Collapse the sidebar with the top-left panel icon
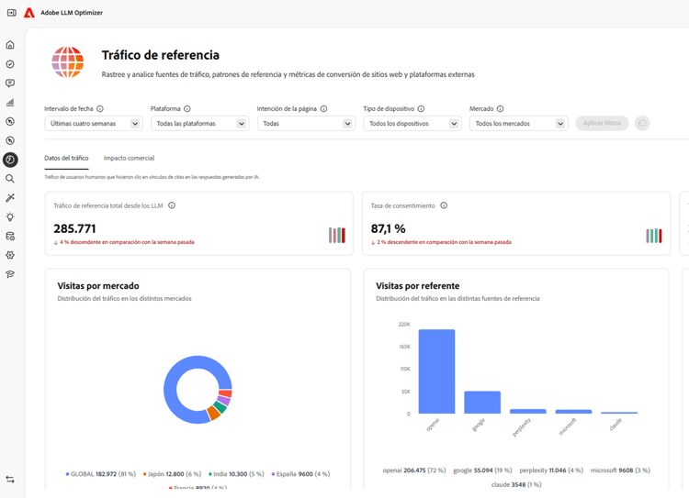 (x=12, y=13)
